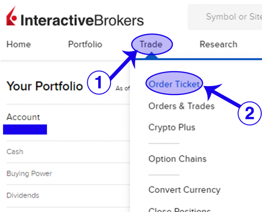Click the Your Portfolio heading
Image resolution: width=262 pixels, height=212 pixels.
click(x=45, y=86)
